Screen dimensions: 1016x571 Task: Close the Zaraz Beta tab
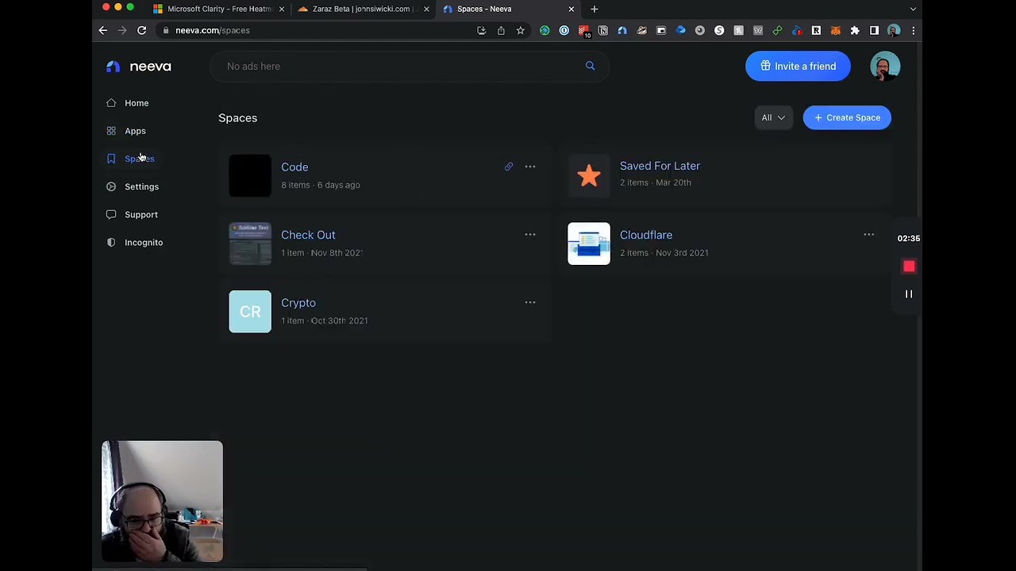pos(426,9)
